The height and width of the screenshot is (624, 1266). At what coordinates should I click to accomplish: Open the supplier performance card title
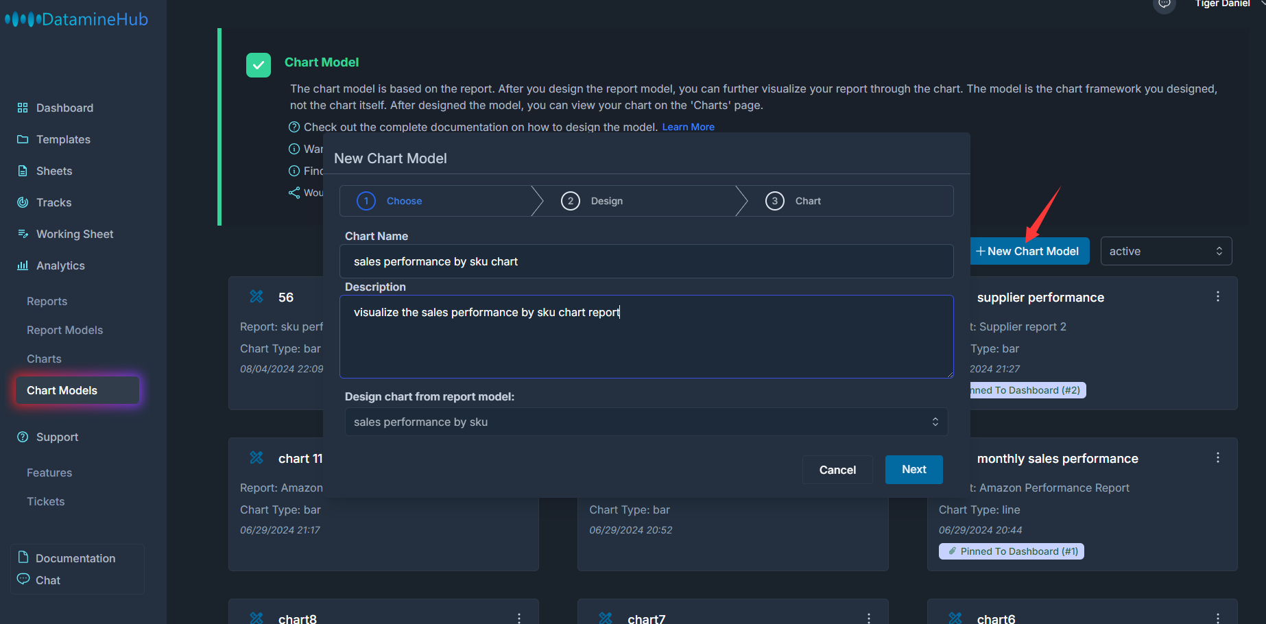[1040, 298]
